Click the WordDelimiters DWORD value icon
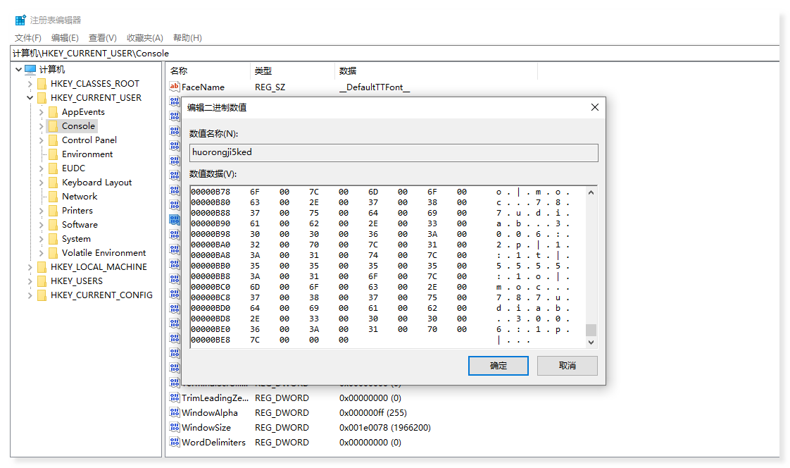790x468 pixels. coord(175,442)
